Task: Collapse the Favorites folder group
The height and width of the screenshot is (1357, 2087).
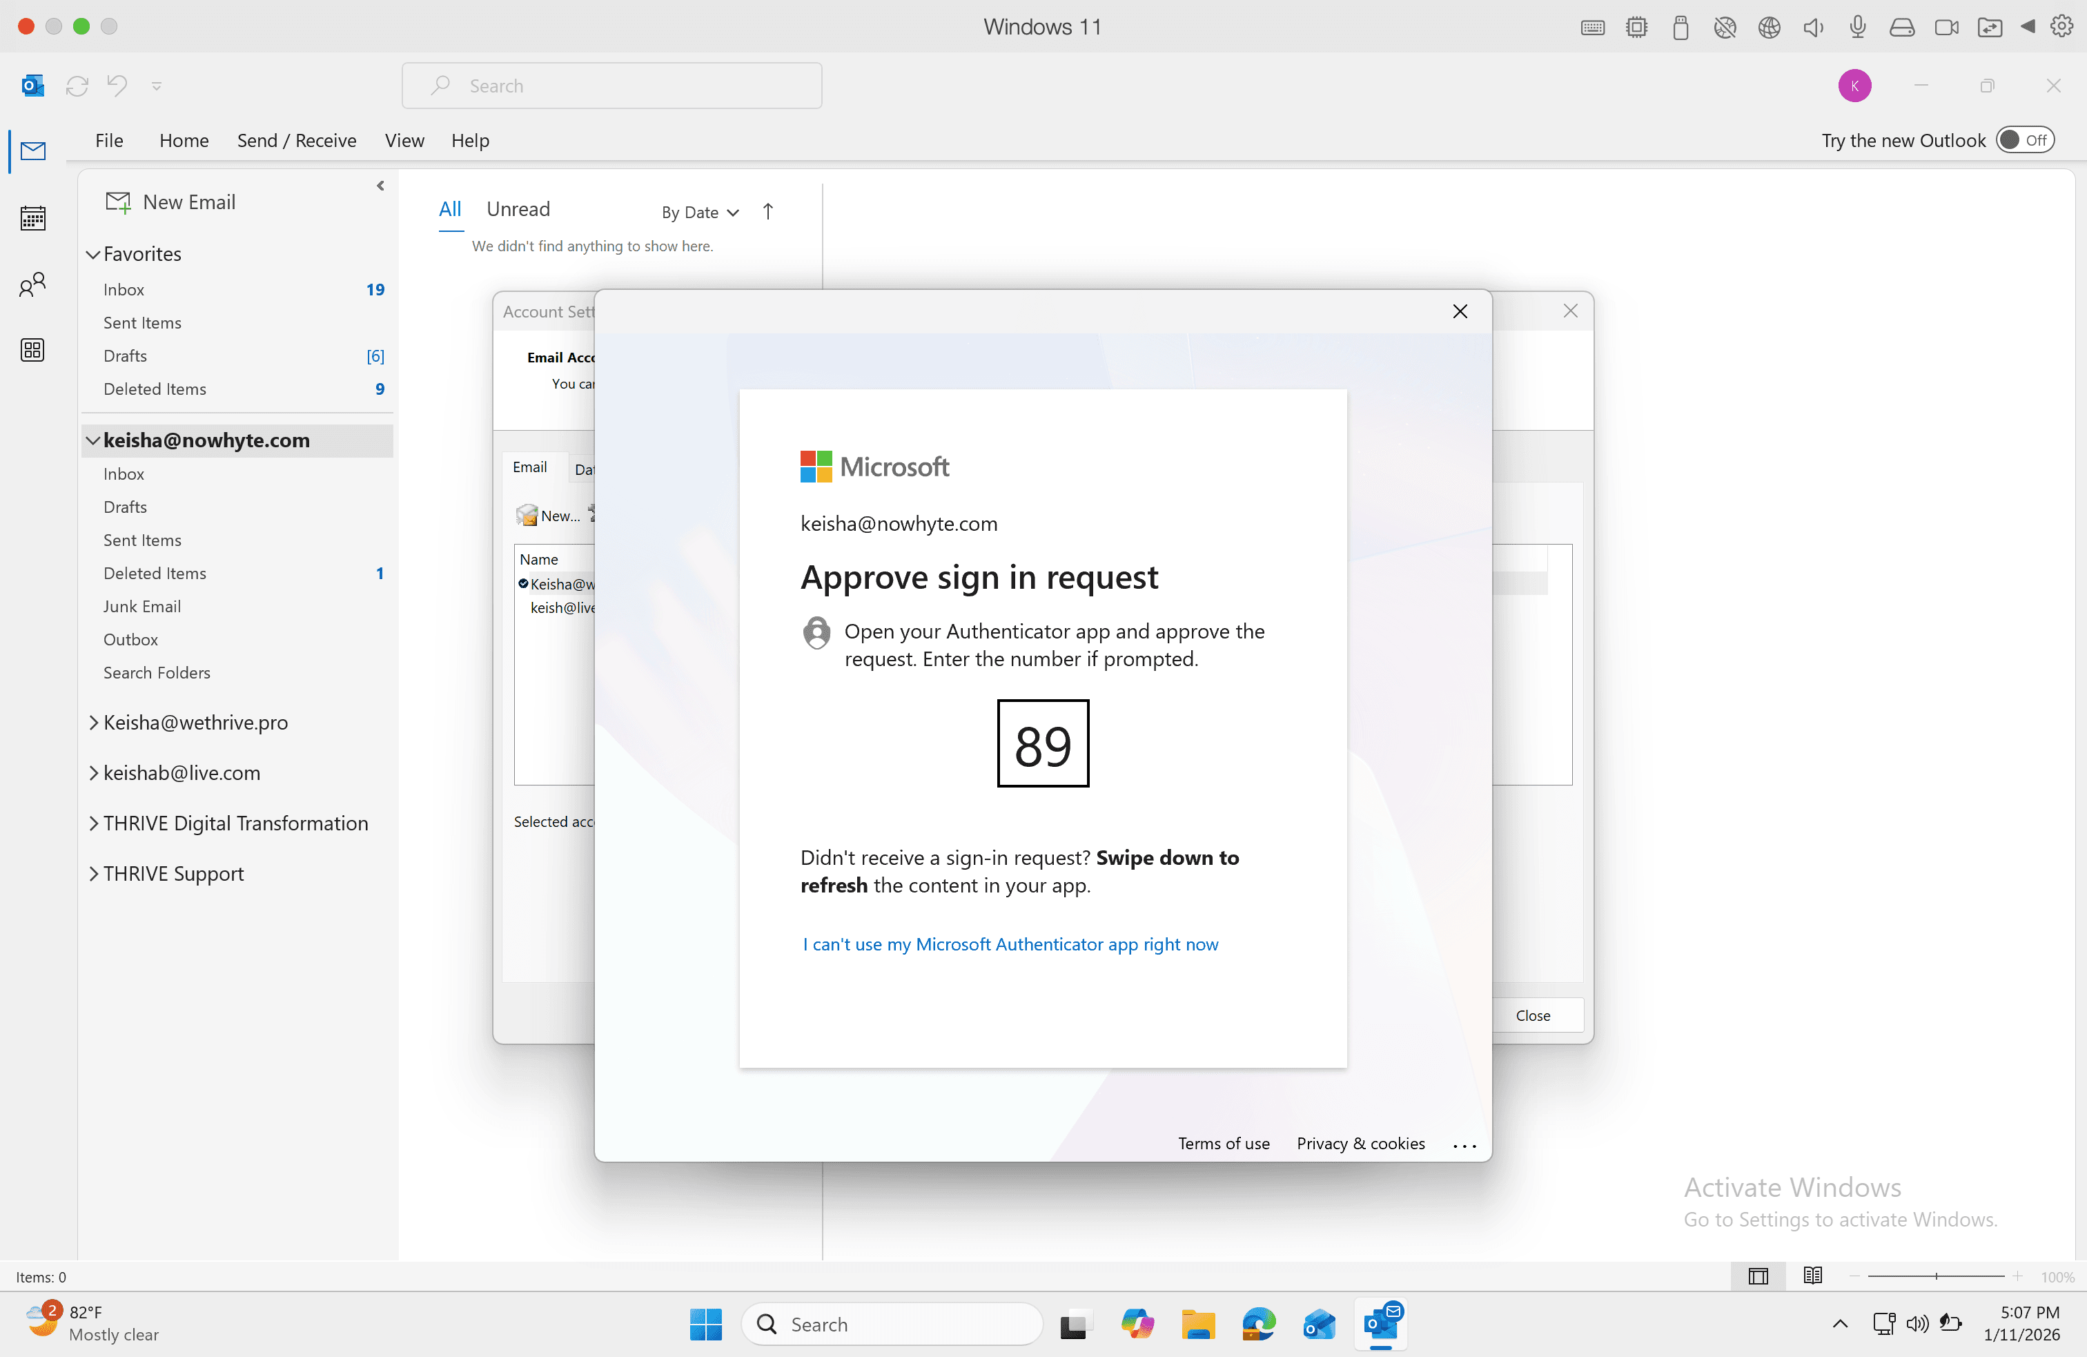Action: click(x=93, y=255)
